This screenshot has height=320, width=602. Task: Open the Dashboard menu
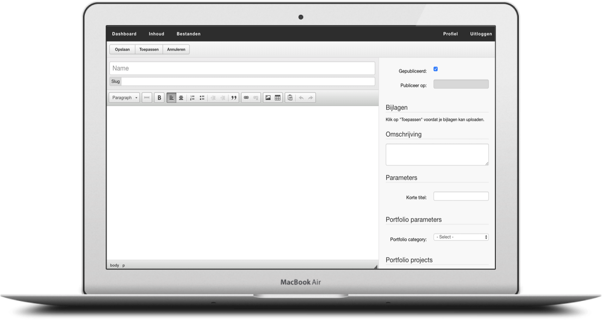point(124,34)
